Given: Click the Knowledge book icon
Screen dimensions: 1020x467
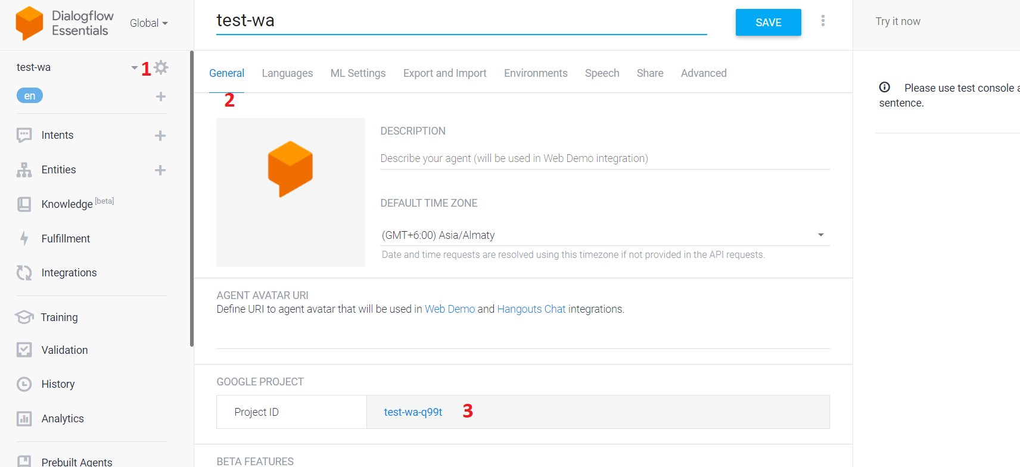Looking at the screenshot, I should click(24, 204).
